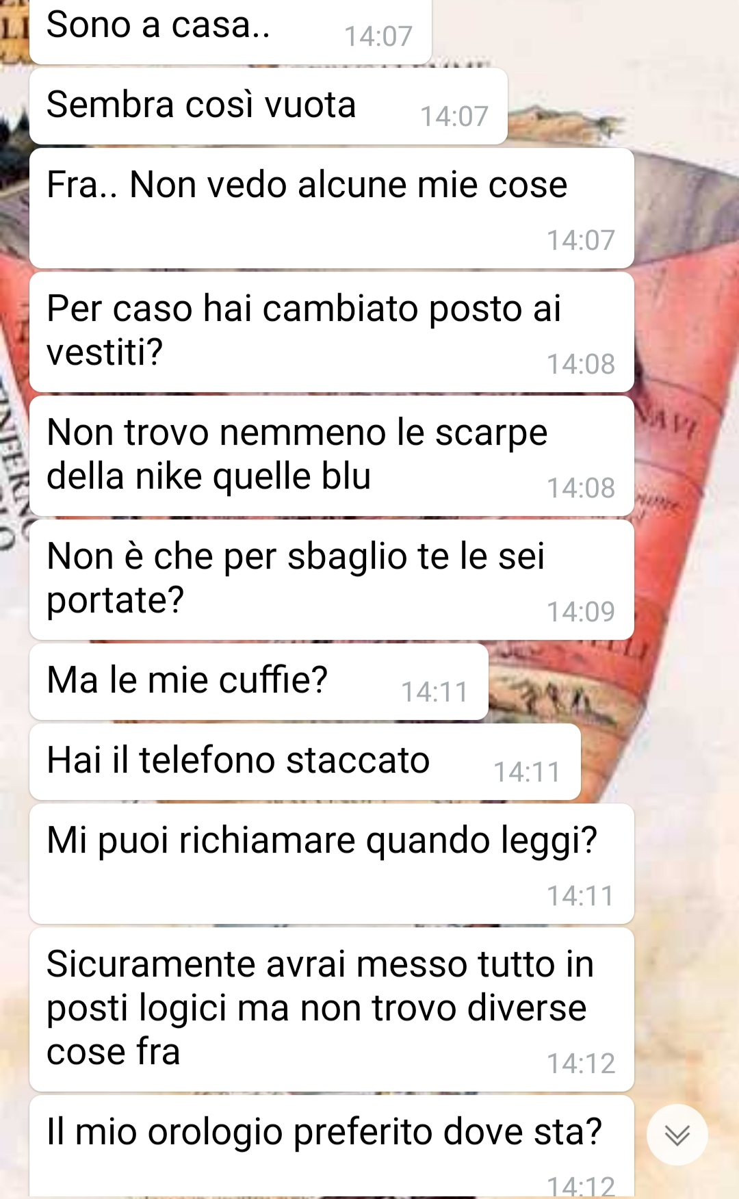
Task: Tap the 14:09 timestamp on 'portate?' message
Action: [x=581, y=612]
